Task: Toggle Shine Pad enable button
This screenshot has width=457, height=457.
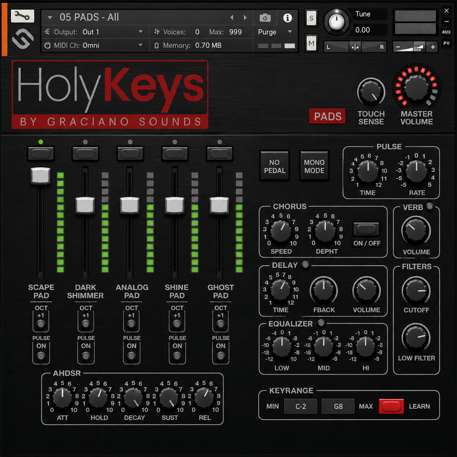Action: [x=175, y=154]
